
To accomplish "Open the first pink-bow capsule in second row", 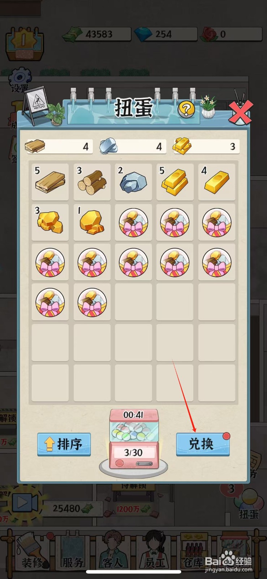I will [x=133, y=222].
